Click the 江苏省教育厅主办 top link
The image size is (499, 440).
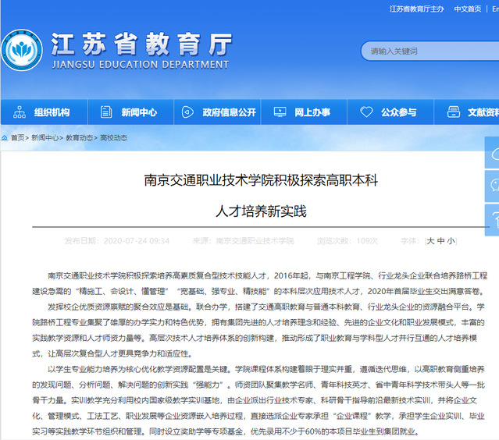416,9
